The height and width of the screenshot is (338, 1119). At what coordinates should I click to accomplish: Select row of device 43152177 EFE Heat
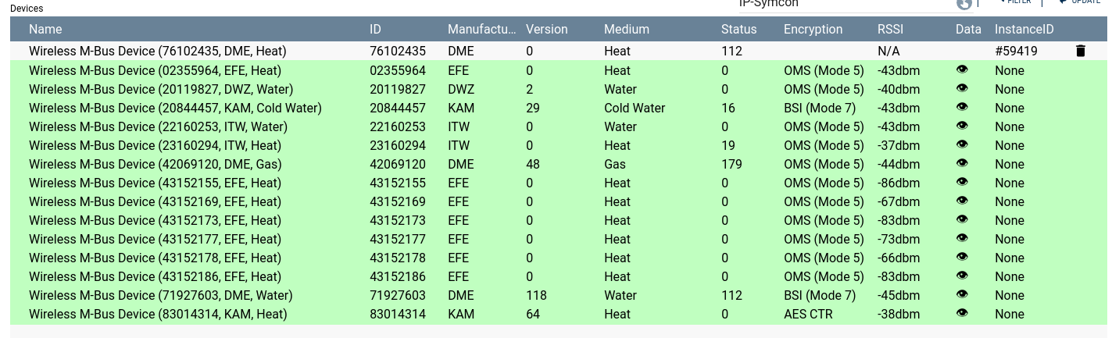click(155, 239)
